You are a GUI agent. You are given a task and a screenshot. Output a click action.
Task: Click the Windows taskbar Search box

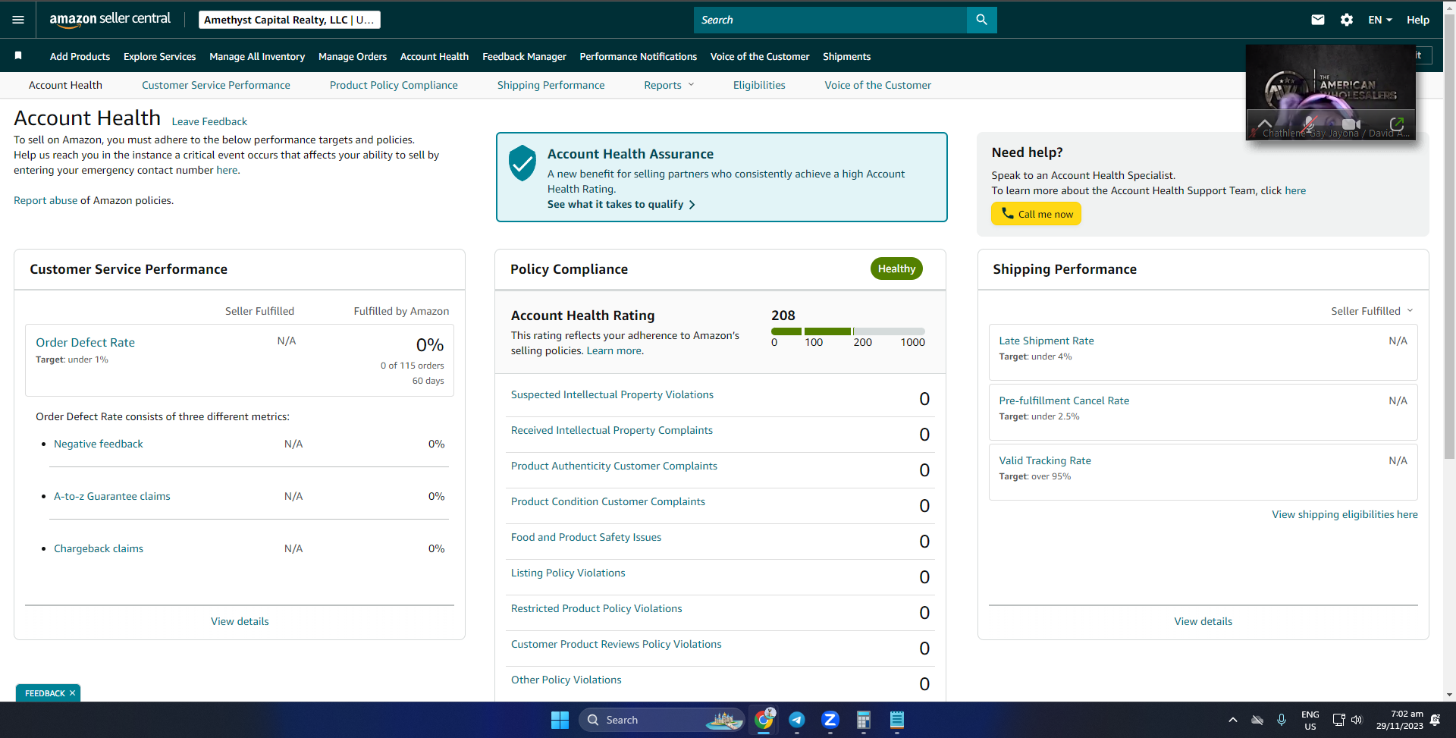(662, 720)
